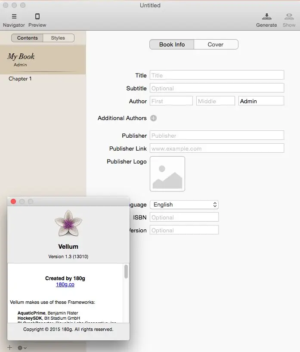The image size is (300, 352).
Task: Click the About window credits scrollbar
Action: click(x=126, y=272)
